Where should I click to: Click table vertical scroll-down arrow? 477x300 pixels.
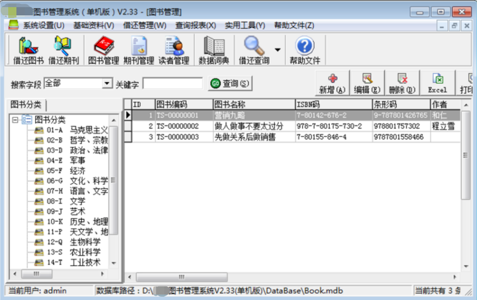466,266
